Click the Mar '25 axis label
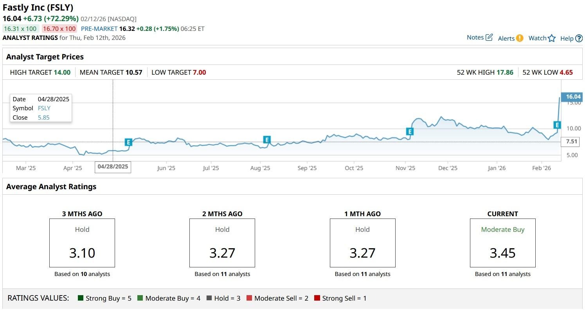This screenshot has width=585, height=310. click(x=26, y=168)
